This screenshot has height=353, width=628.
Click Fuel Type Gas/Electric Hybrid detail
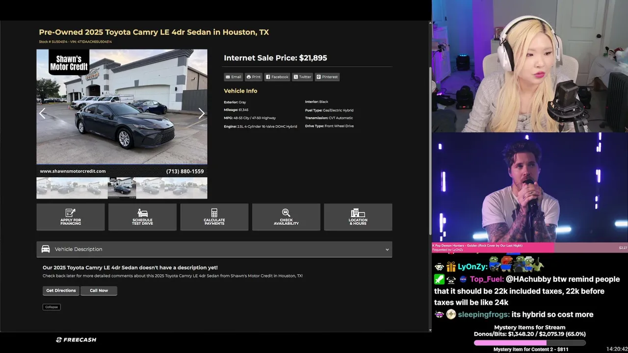point(329,110)
